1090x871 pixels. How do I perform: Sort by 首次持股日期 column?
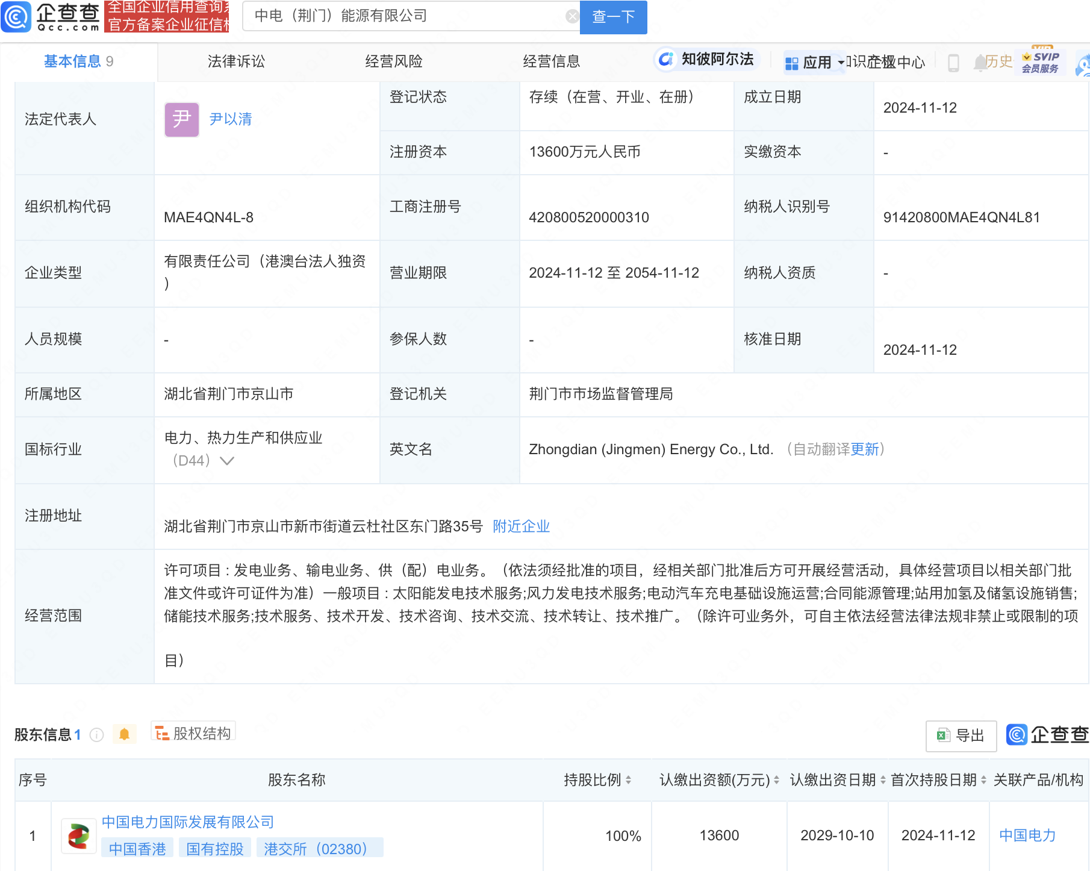(983, 780)
